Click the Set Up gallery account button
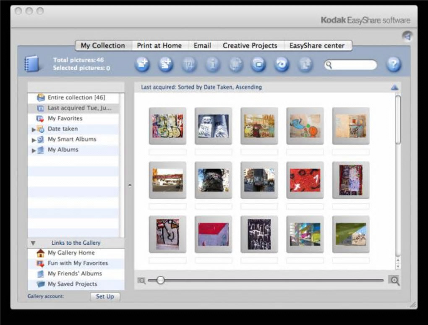 (x=105, y=296)
